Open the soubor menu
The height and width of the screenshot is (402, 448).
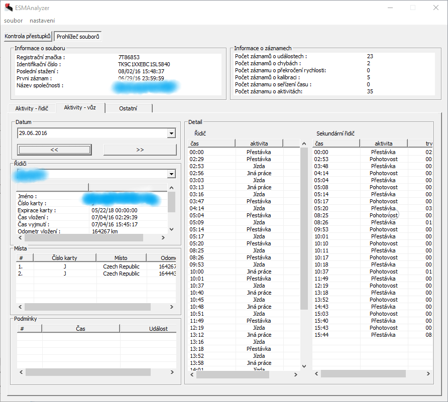13,21
